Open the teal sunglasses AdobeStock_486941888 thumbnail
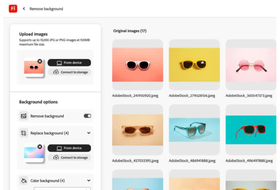 pos(194,130)
